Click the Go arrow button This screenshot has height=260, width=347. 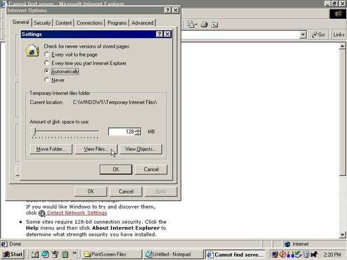[x=318, y=35]
